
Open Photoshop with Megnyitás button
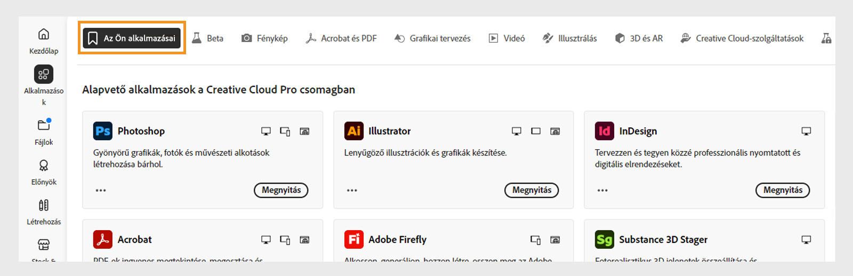pyautogui.click(x=281, y=190)
